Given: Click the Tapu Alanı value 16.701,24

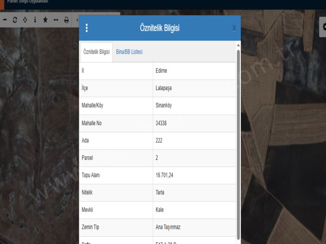Looking at the screenshot, I should click(164, 175).
